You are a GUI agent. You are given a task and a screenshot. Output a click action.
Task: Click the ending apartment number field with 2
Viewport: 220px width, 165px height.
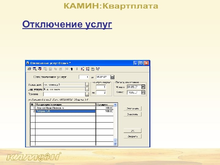(x=101, y=93)
